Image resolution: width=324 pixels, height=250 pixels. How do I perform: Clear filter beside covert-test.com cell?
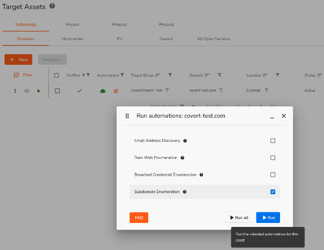(x=221, y=90)
